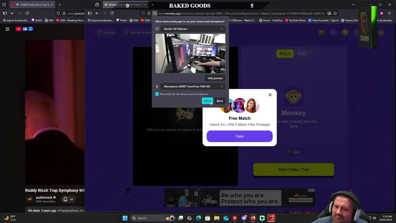Open Discord from the taskbar
The height and width of the screenshot is (223, 396).
pos(244,218)
